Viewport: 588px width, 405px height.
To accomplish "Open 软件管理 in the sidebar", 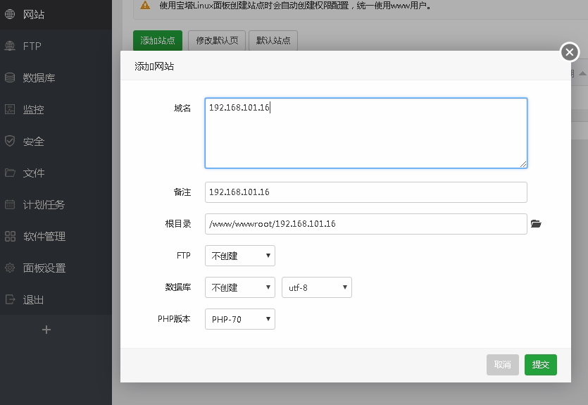I will point(56,236).
